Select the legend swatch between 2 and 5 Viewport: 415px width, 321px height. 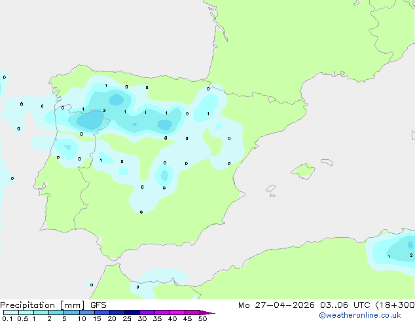(x=56, y=312)
